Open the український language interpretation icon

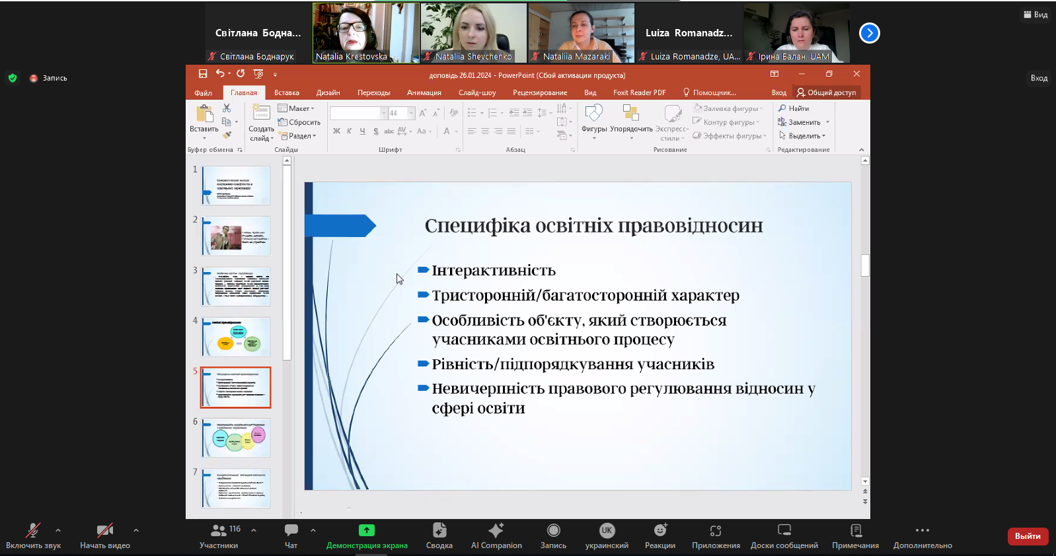coord(607,530)
